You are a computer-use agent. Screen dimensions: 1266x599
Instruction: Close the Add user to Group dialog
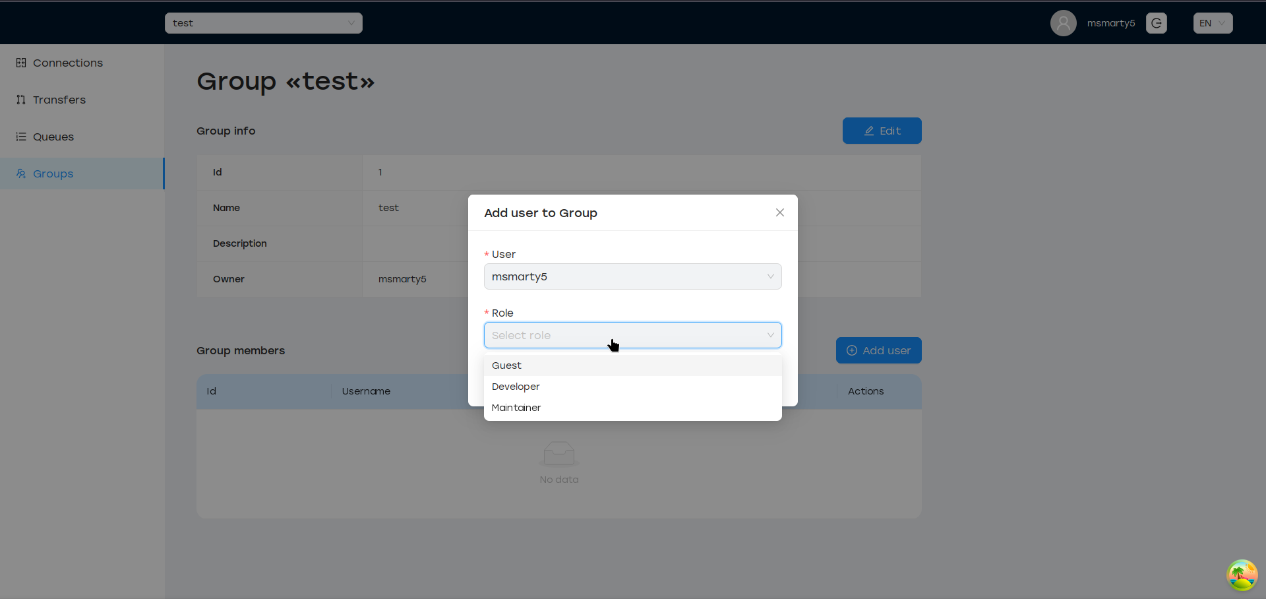pos(779,212)
